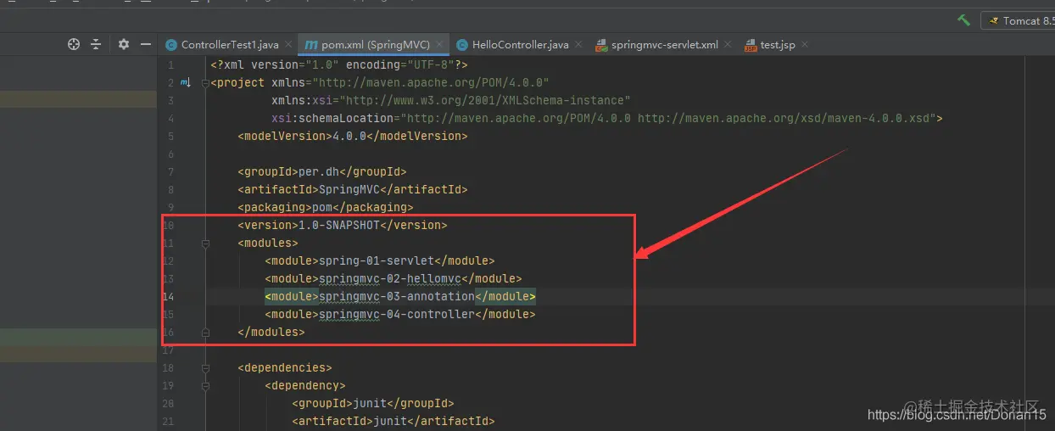1055x431 pixels.
Task: Click the locate/select opened file target icon
Action: click(74, 44)
